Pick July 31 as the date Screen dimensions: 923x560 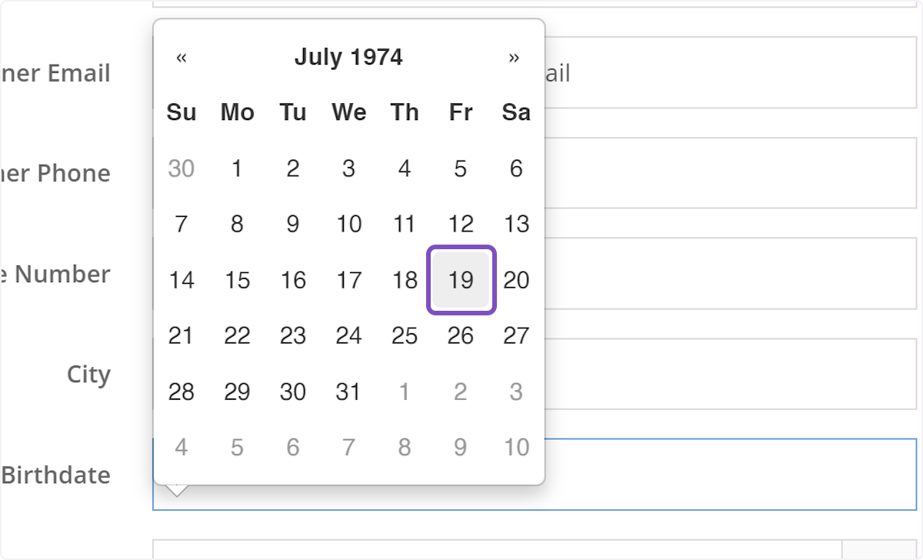(348, 392)
